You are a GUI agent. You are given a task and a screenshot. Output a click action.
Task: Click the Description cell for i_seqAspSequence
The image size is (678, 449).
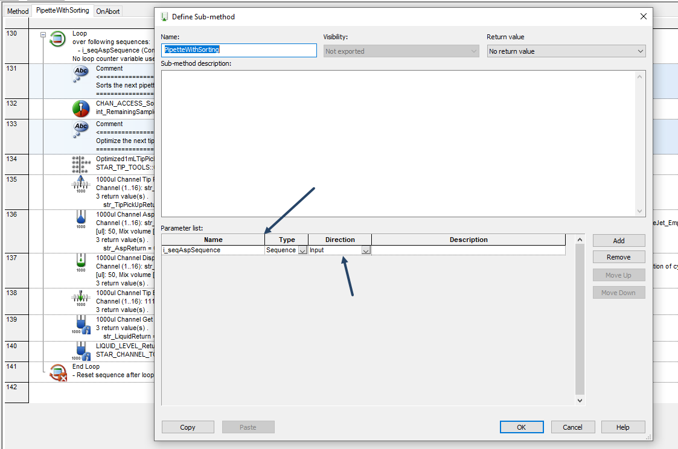tap(469, 250)
